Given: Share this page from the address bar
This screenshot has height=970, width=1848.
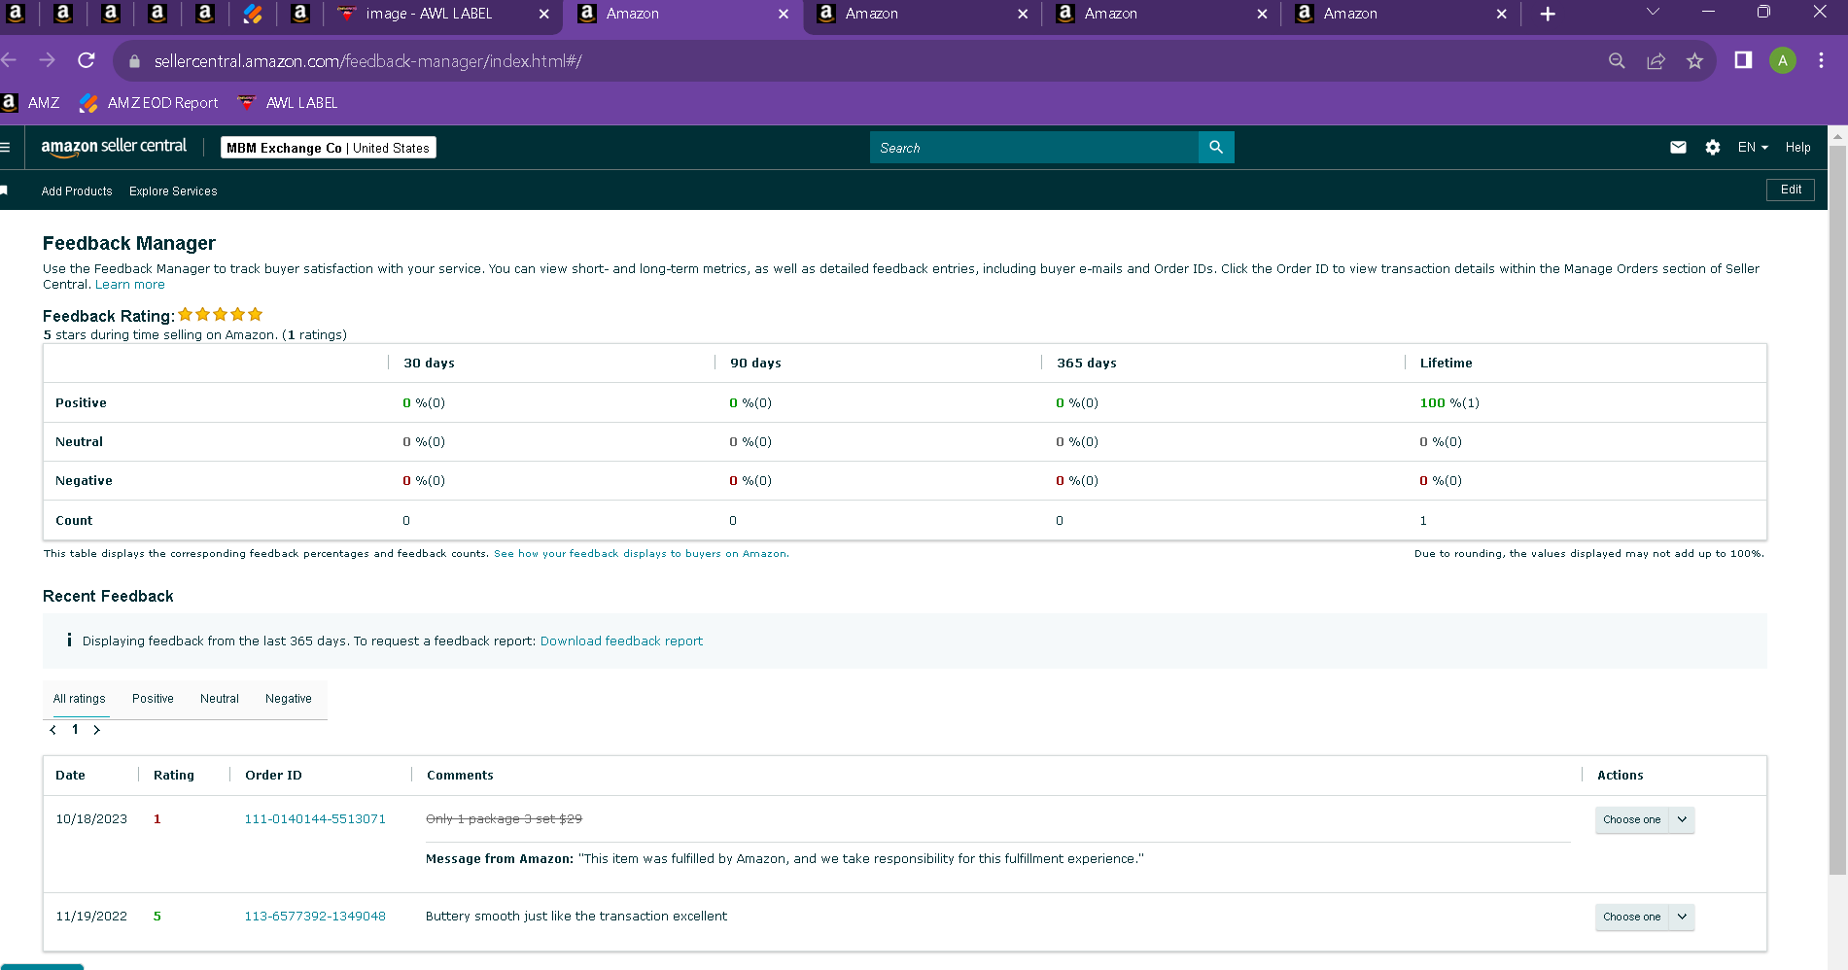Looking at the screenshot, I should [1656, 61].
